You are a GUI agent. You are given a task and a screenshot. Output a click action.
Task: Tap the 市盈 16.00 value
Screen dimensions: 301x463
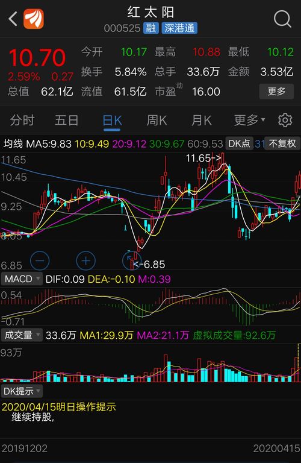206,92
